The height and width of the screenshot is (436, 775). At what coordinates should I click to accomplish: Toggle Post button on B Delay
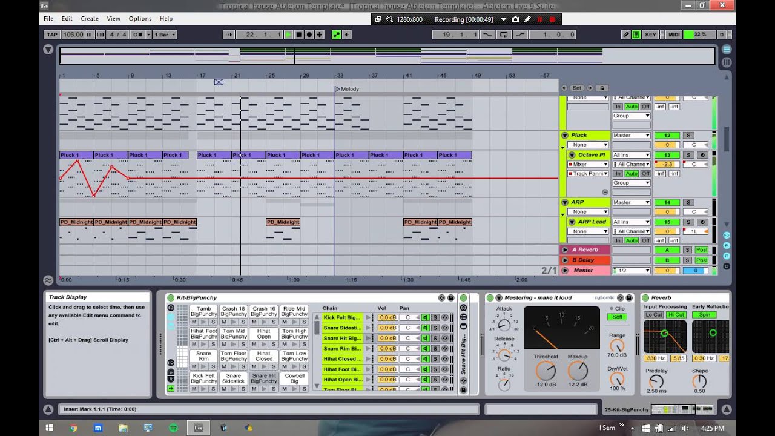point(702,260)
